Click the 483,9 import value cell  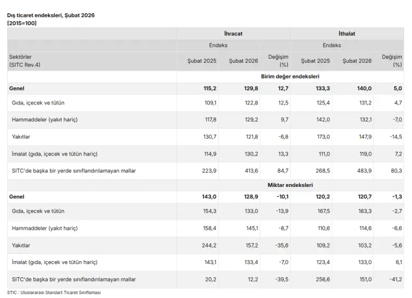363,171
